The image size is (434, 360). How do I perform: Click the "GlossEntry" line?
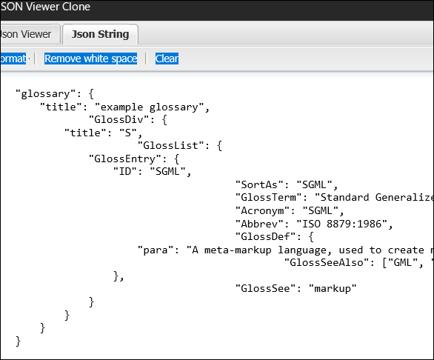point(134,159)
